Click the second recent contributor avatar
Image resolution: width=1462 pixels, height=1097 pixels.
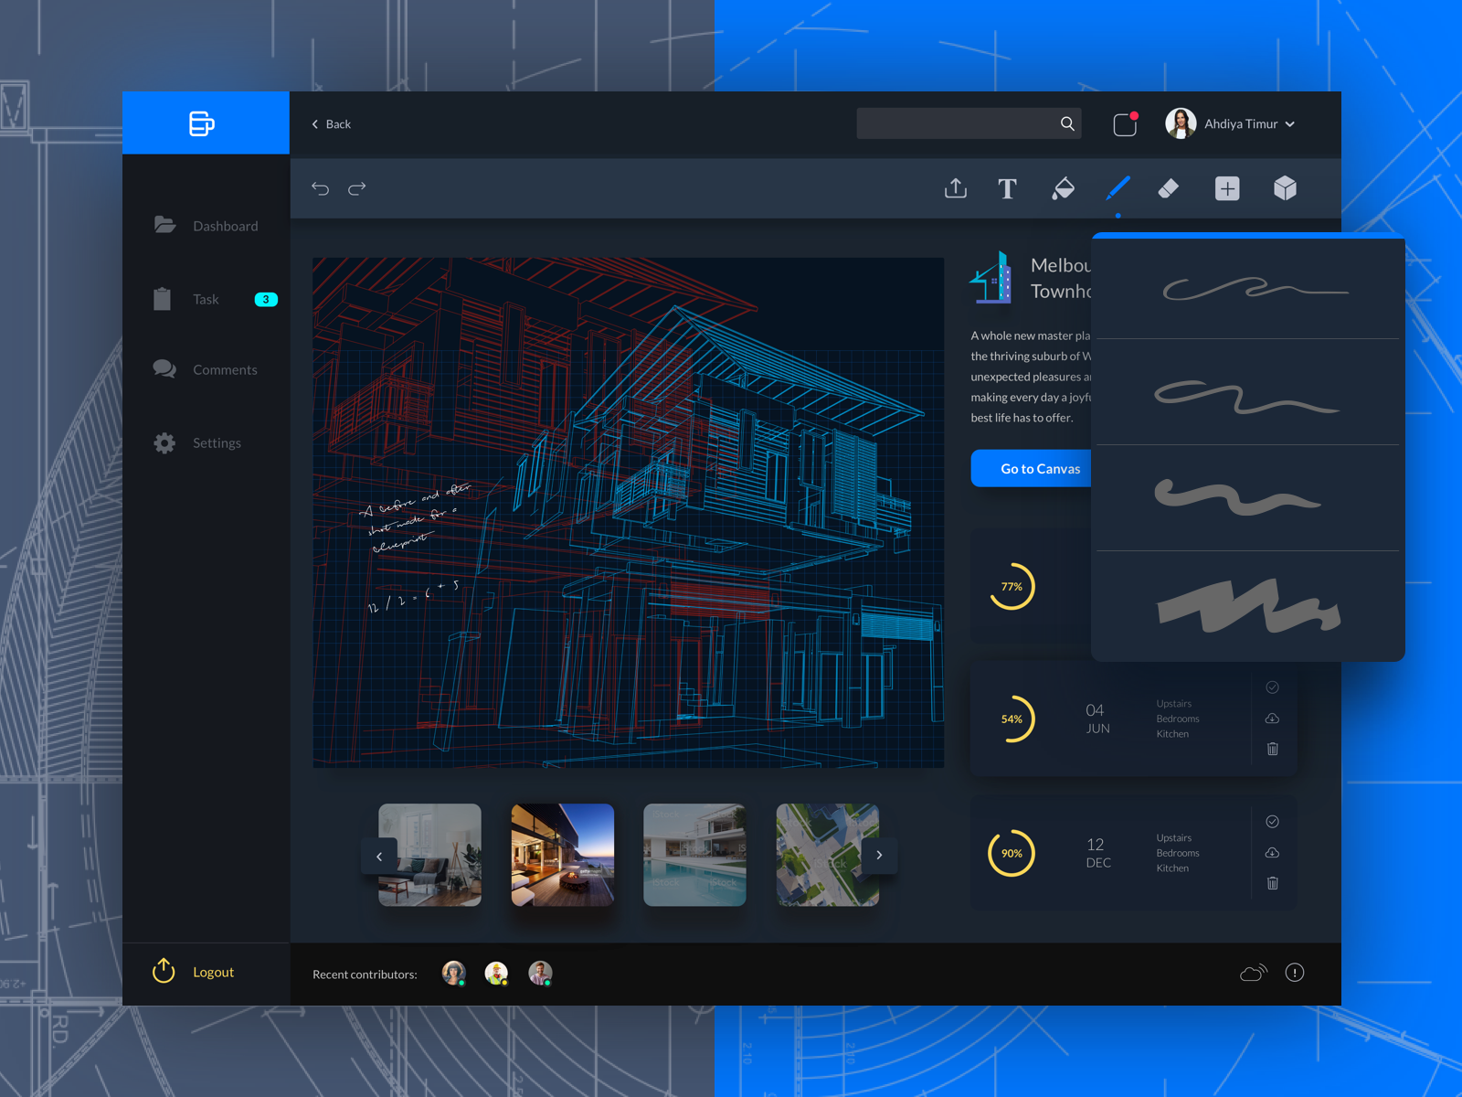click(496, 973)
